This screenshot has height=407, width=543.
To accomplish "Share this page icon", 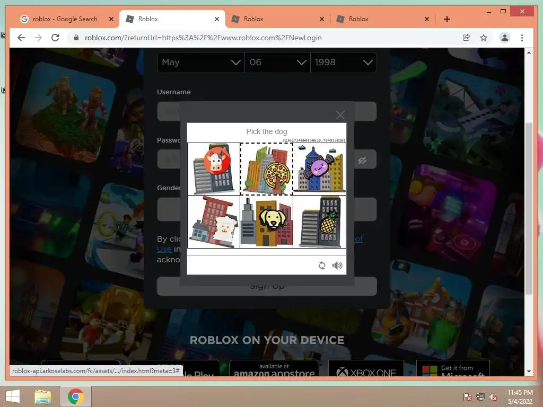I will coord(467,38).
